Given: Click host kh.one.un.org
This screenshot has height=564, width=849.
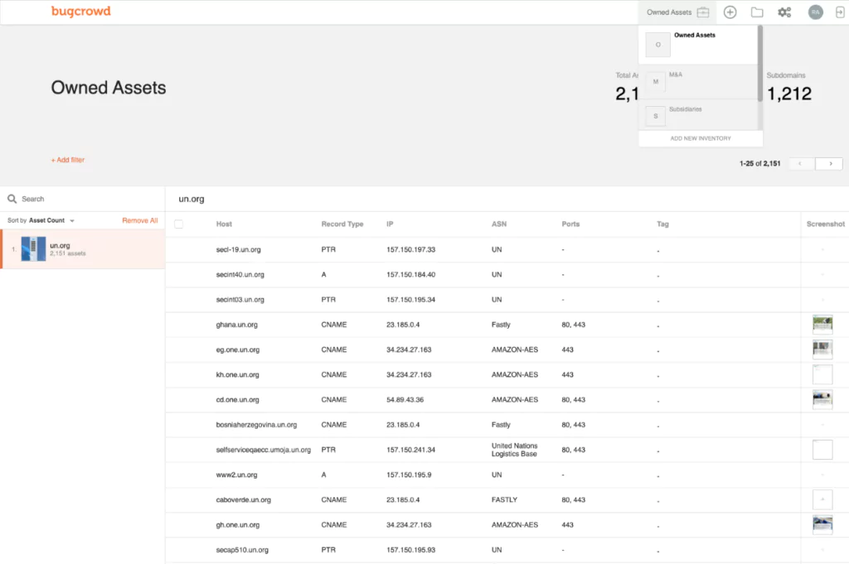Looking at the screenshot, I should pyautogui.click(x=237, y=374).
